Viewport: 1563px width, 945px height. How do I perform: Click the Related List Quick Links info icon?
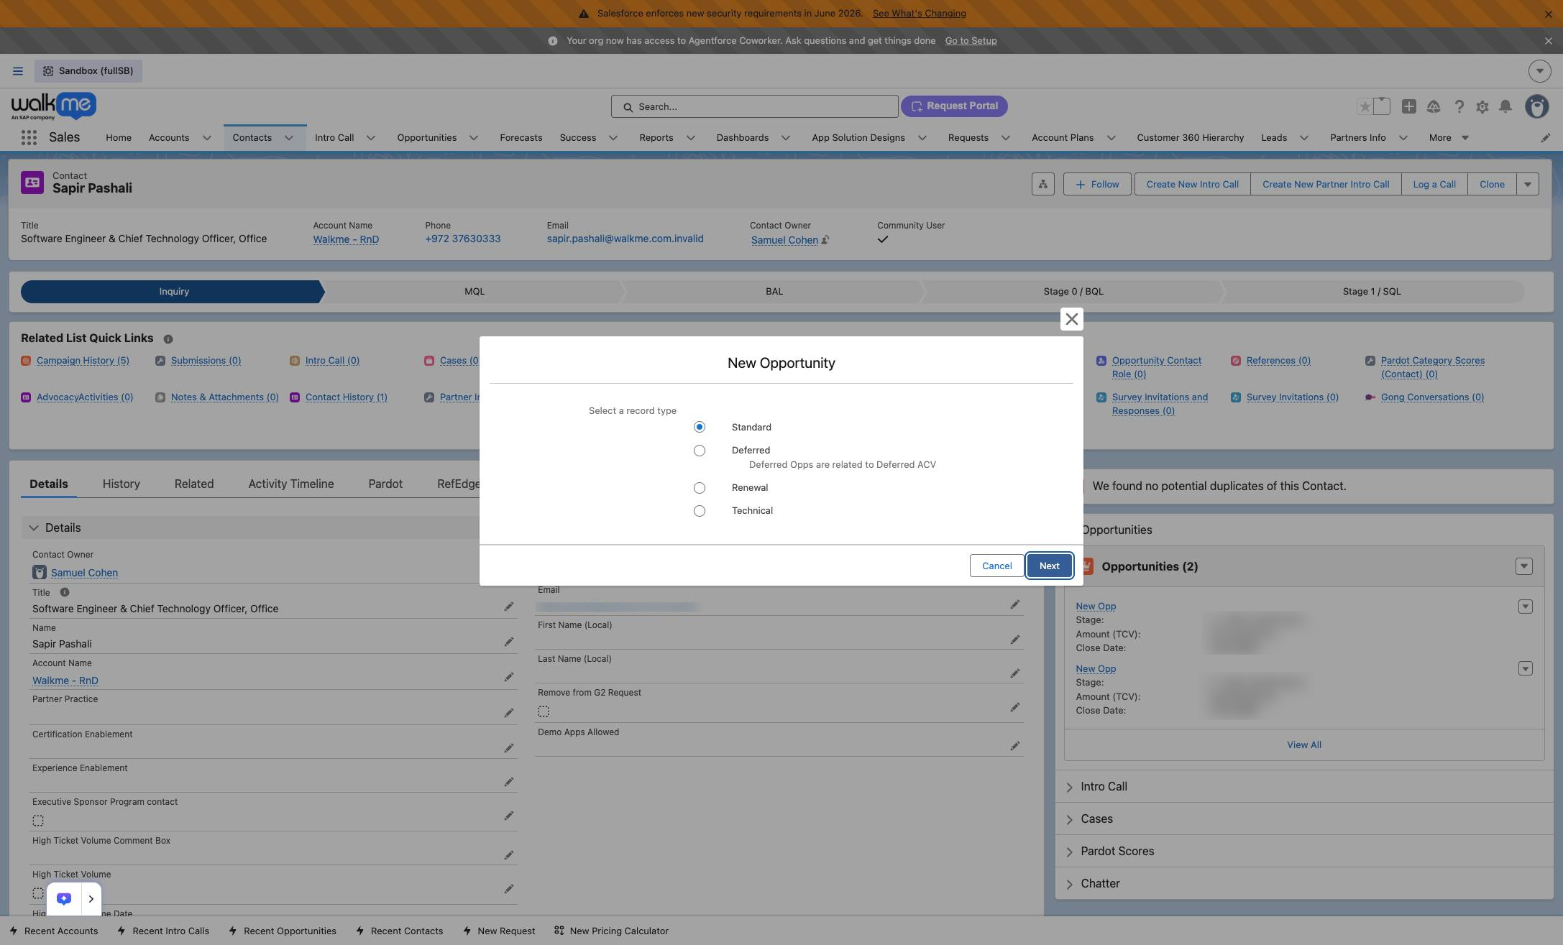click(168, 339)
